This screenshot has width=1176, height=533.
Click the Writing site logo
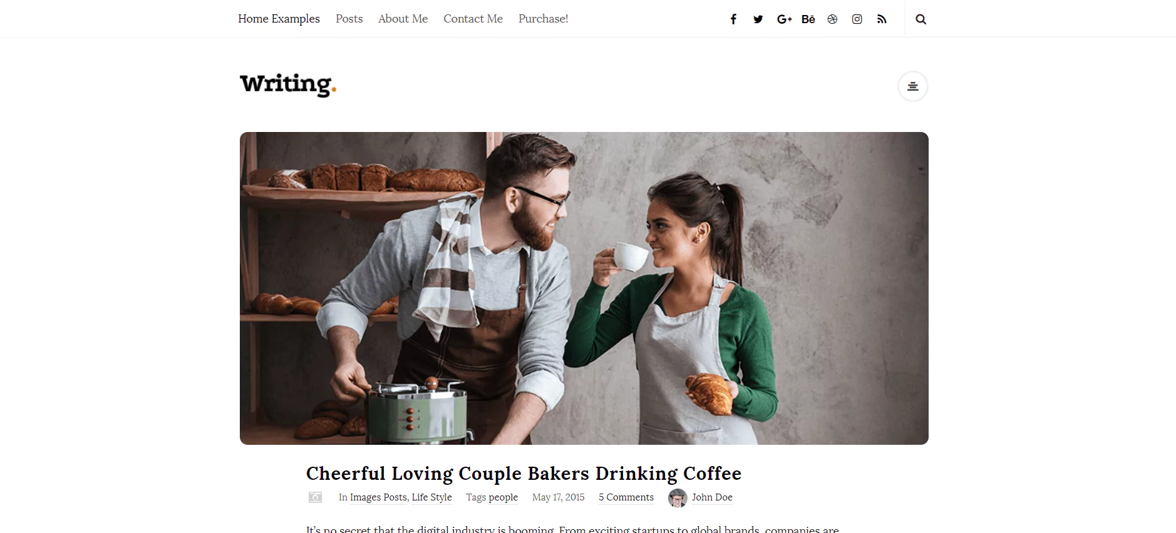(x=288, y=84)
